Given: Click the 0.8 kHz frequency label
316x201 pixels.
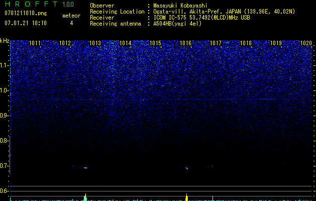Looking at the screenshot, I should point(4,141).
